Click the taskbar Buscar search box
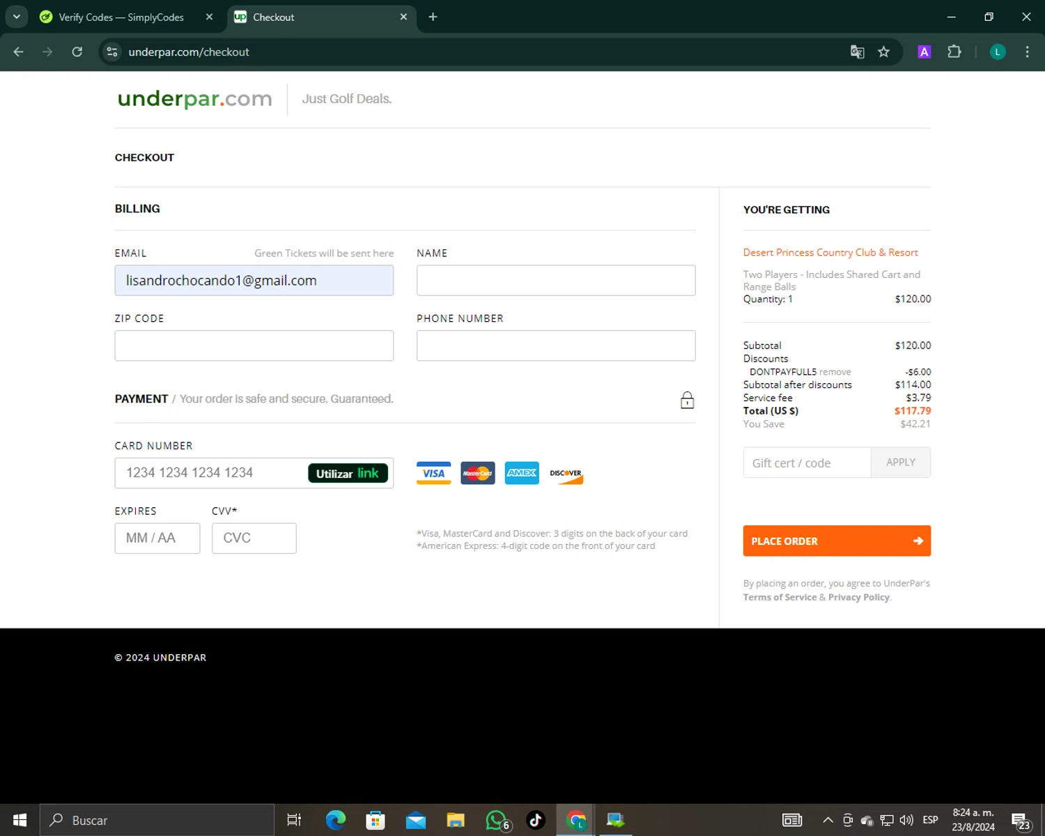 [157, 820]
